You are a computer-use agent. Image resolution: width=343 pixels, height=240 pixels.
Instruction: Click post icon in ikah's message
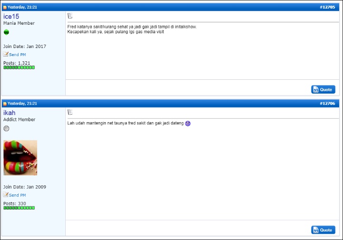70,112
